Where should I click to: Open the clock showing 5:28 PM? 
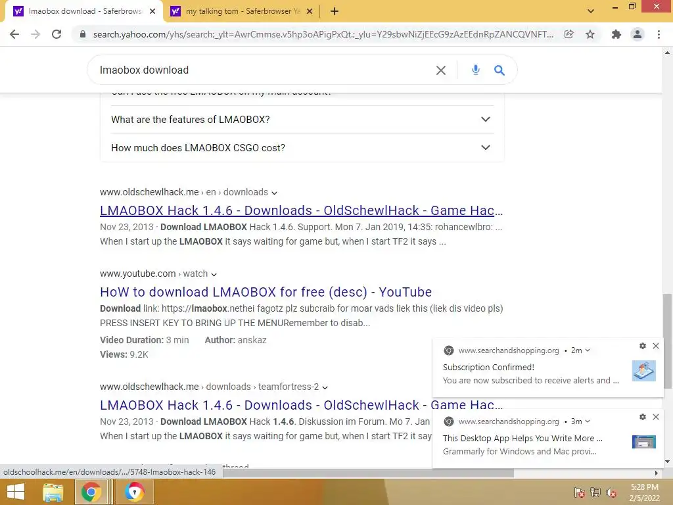click(x=644, y=493)
